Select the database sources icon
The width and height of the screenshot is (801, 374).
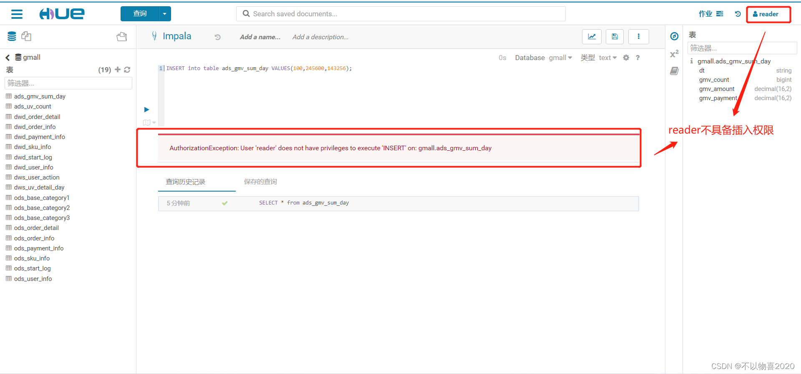(12, 36)
